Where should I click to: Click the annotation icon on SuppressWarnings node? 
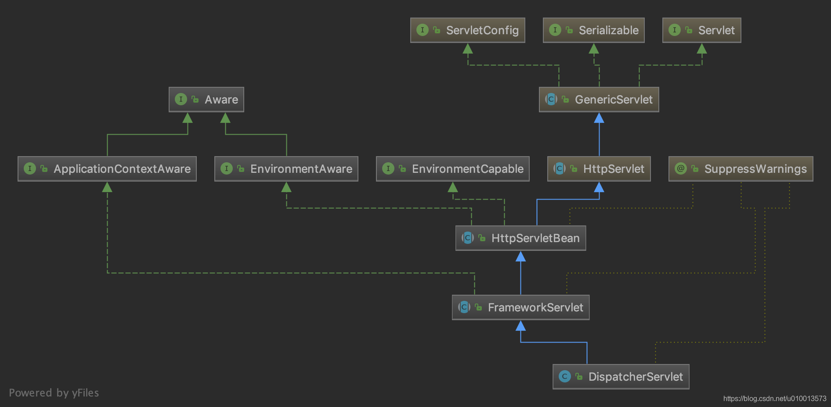(x=680, y=168)
